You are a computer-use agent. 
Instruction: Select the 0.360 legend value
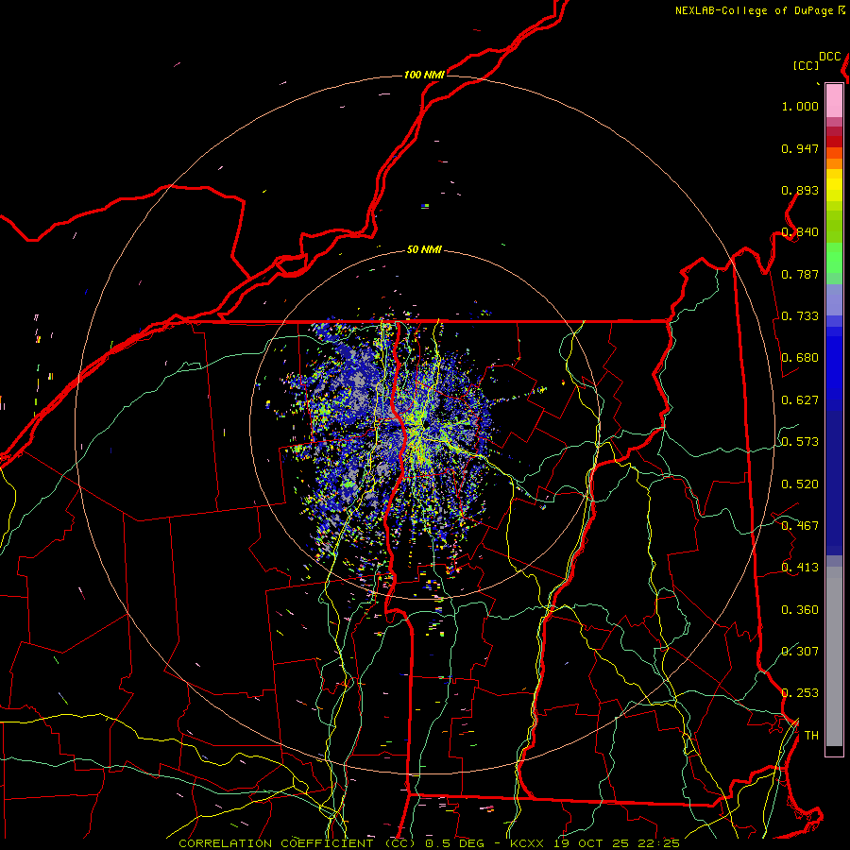tap(800, 610)
